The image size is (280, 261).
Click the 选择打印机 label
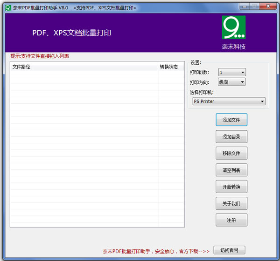click(202, 93)
